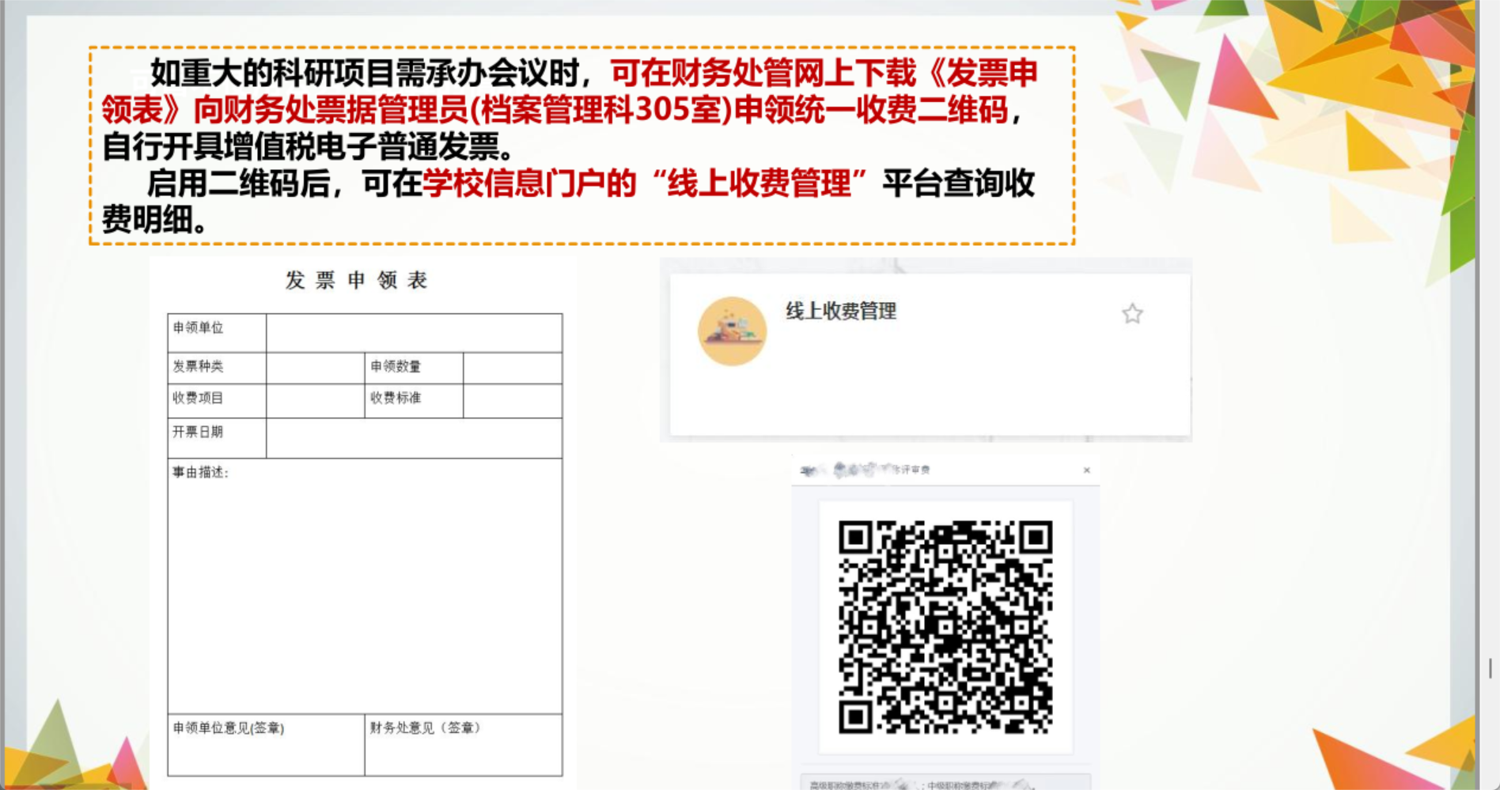Click the vertical scrollbar handle at right edge
This screenshot has height=790, width=1500.
click(x=1491, y=668)
